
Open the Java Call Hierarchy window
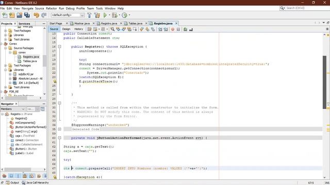click(35, 183)
